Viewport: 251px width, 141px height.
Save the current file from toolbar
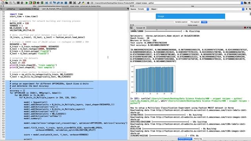tap(11, 3)
